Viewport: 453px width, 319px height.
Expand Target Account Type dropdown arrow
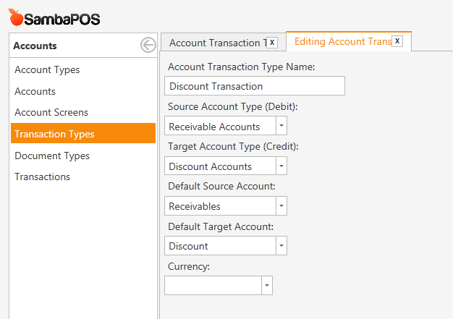281,166
